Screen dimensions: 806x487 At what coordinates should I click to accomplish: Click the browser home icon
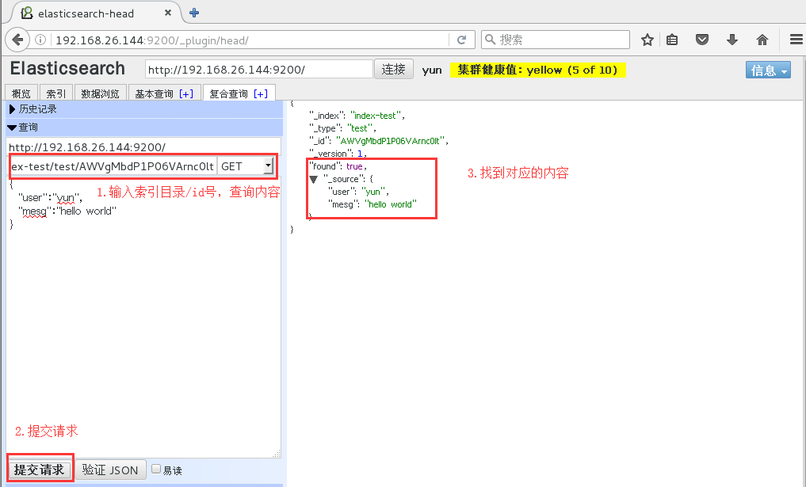[x=762, y=39]
